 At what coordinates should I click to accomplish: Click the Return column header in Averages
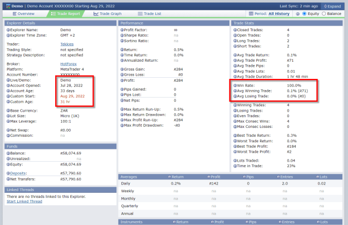[x=176, y=177]
